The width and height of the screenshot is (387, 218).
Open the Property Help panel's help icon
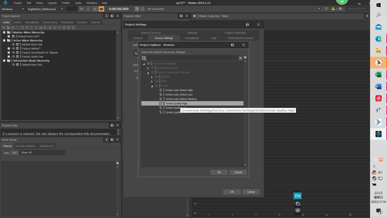[x=112, y=125]
